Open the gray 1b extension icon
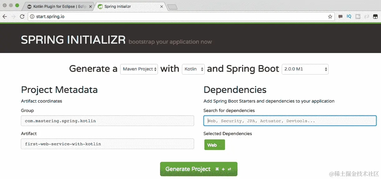The image size is (381, 179). [358, 17]
